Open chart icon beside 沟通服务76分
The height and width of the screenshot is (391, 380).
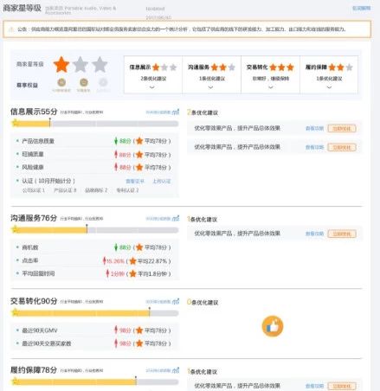(x=176, y=219)
